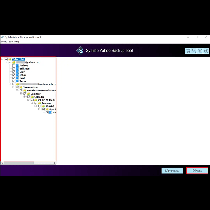Image resolution: width=210 pixels, height=210 pixels.
Task: Click the horizontal scrollbar right arrow
Action: 55,163
